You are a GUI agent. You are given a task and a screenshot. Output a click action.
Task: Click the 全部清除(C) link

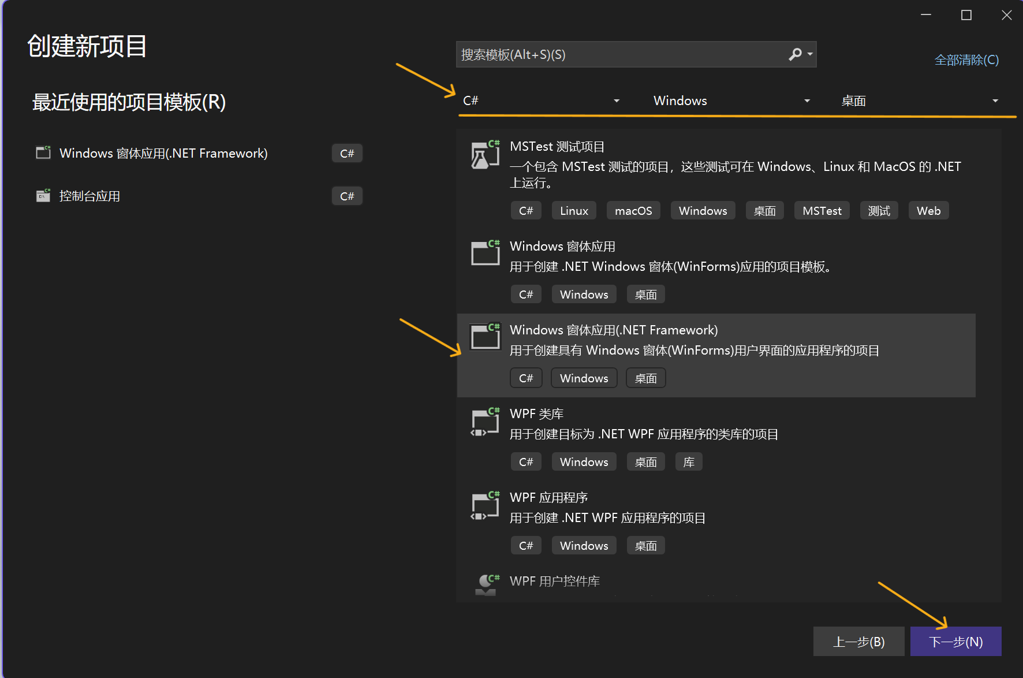pos(966,59)
